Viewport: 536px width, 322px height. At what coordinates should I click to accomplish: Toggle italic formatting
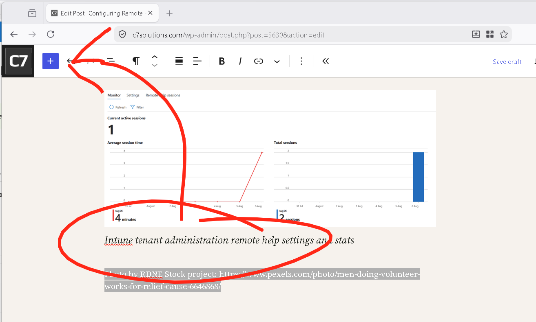click(240, 61)
